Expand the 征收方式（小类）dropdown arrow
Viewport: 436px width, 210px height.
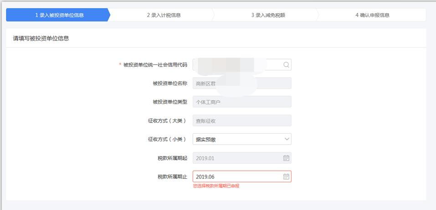pos(287,139)
